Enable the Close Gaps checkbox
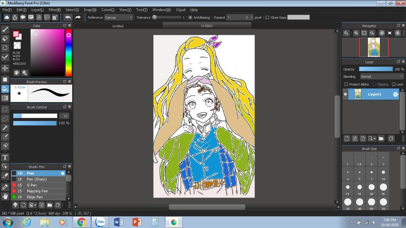Viewport: 406px width, 228px height. (267, 17)
